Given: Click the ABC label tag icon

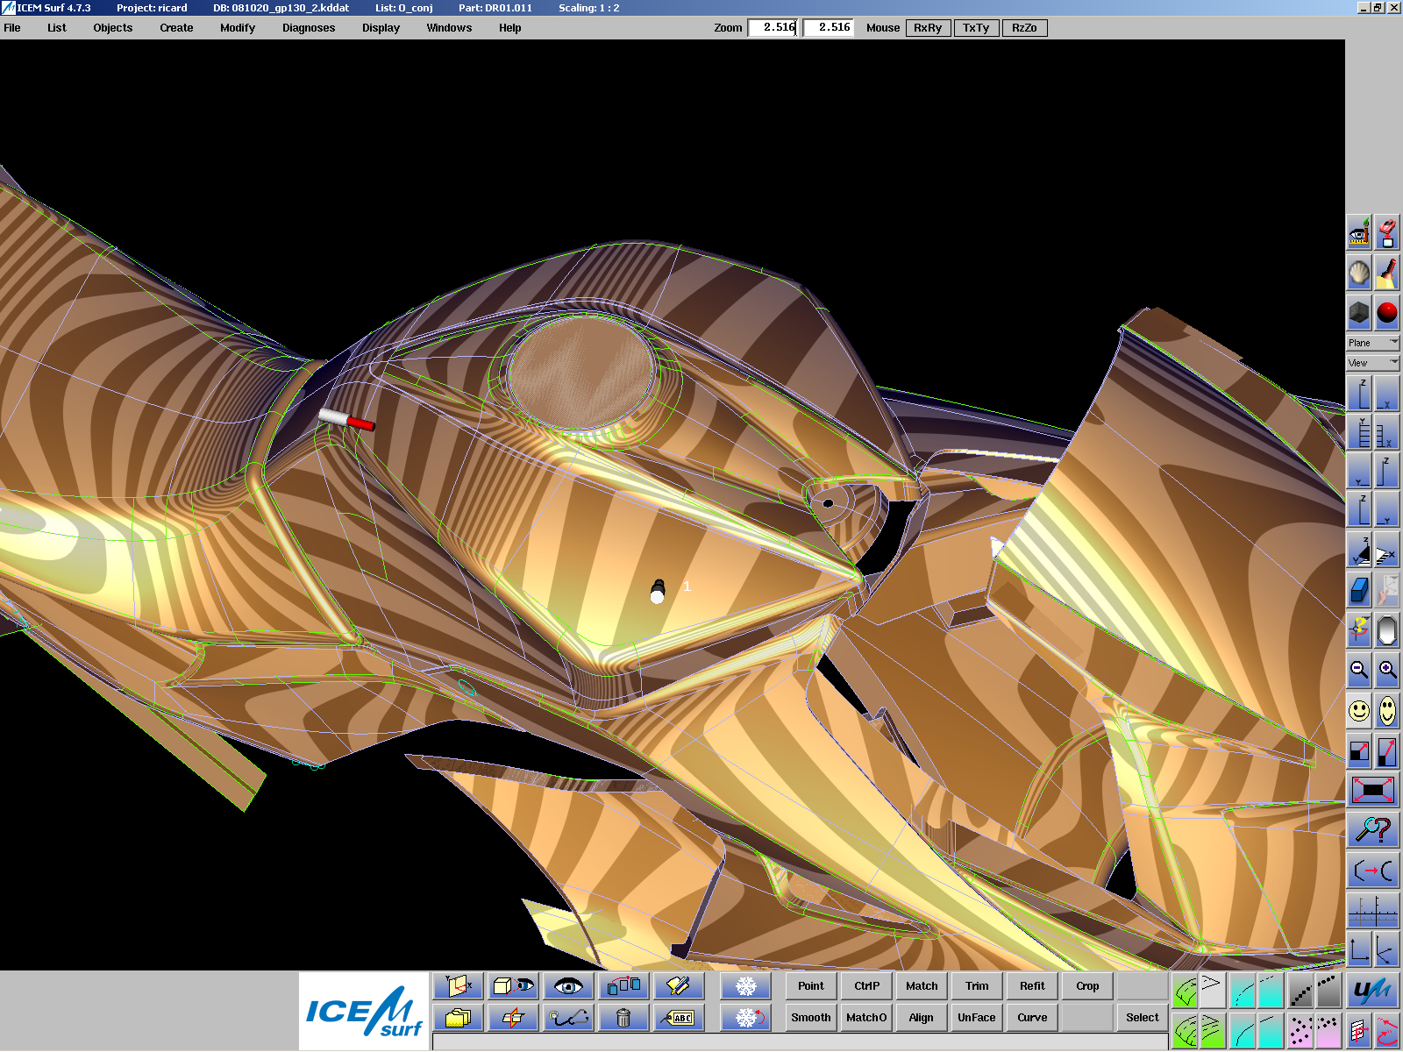Looking at the screenshot, I should [679, 1017].
